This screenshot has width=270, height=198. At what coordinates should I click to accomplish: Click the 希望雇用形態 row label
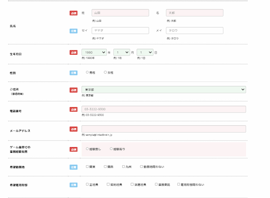[x=19, y=185]
